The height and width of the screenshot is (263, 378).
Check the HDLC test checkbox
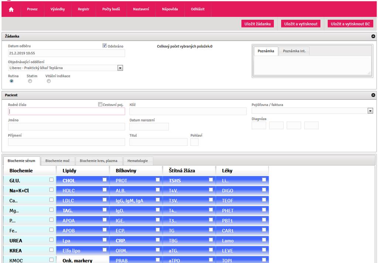pyautogui.click(x=104, y=189)
